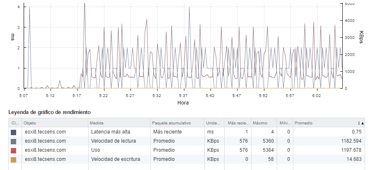Screen dimensions: 368x170
Task: Click the ms left axis label
Action: pos(13,37)
